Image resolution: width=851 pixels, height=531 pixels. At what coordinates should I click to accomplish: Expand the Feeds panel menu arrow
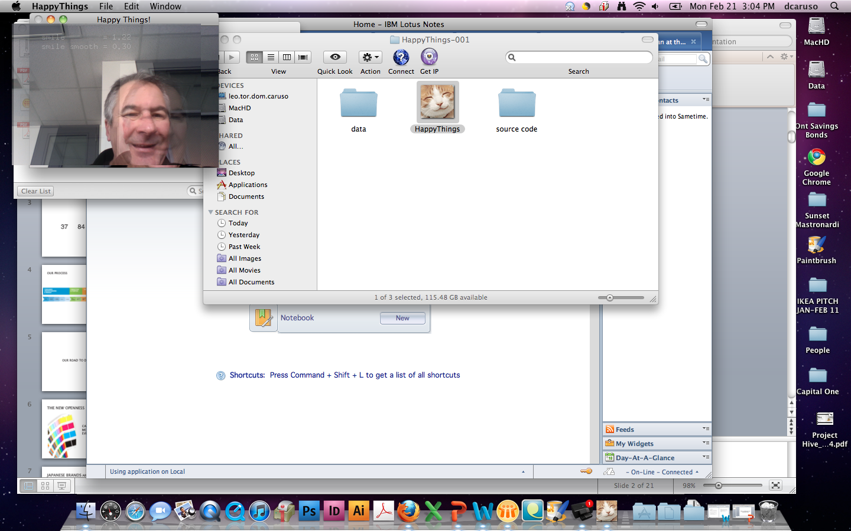click(x=705, y=429)
